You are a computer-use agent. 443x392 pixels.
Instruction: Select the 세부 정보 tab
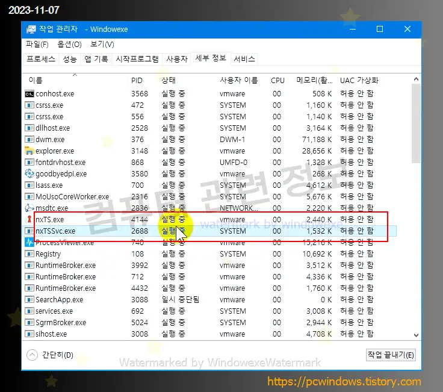[x=211, y=58]
